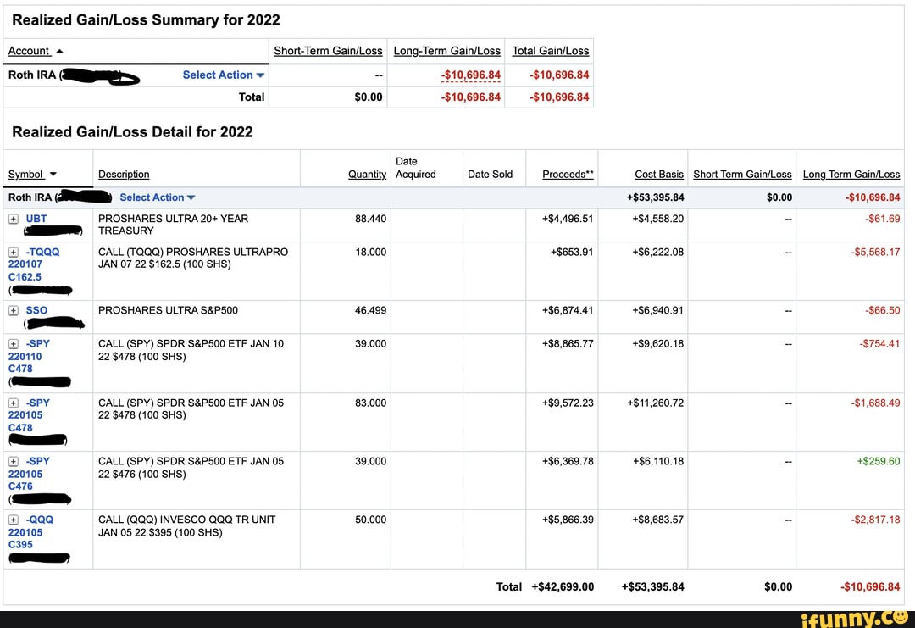Sort by Short-Term Gain/Loss header
Image resolution: width=915 pixels, height=628 pixels.
point(328,50)
